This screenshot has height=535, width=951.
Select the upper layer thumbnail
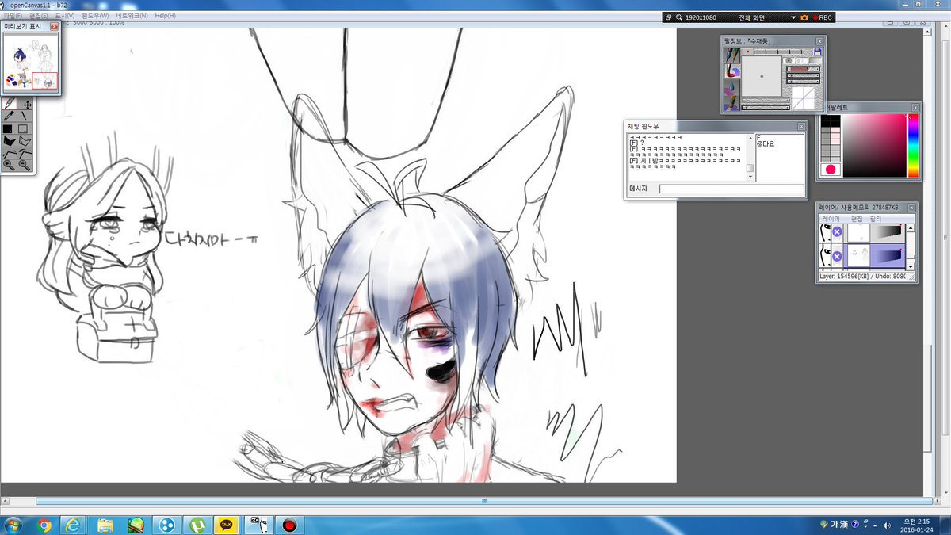[x=857, y=231]
